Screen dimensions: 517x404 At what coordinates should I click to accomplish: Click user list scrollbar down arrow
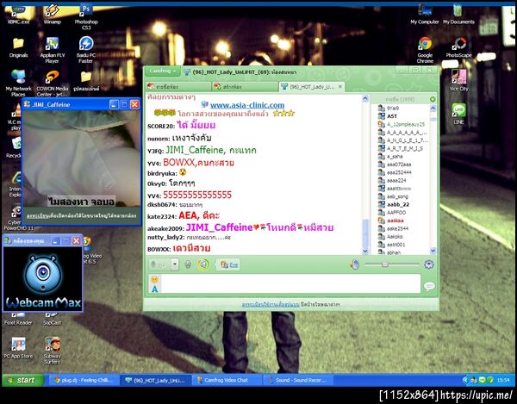point(433,251)
